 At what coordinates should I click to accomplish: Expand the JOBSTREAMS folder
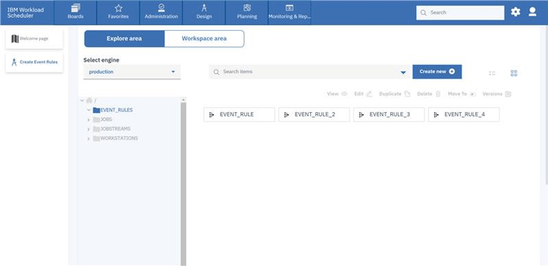88,129
